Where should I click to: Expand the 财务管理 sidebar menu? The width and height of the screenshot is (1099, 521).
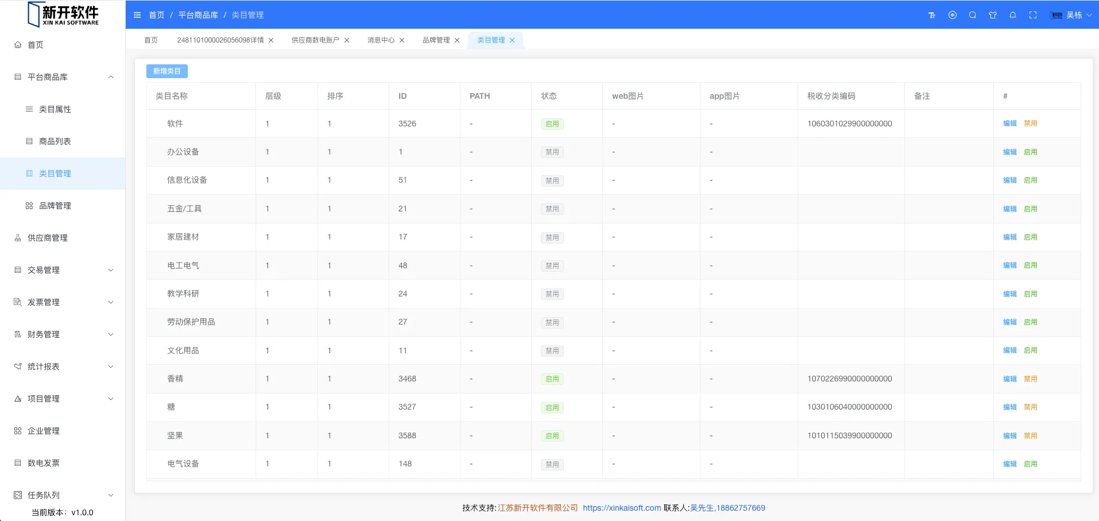63,334
